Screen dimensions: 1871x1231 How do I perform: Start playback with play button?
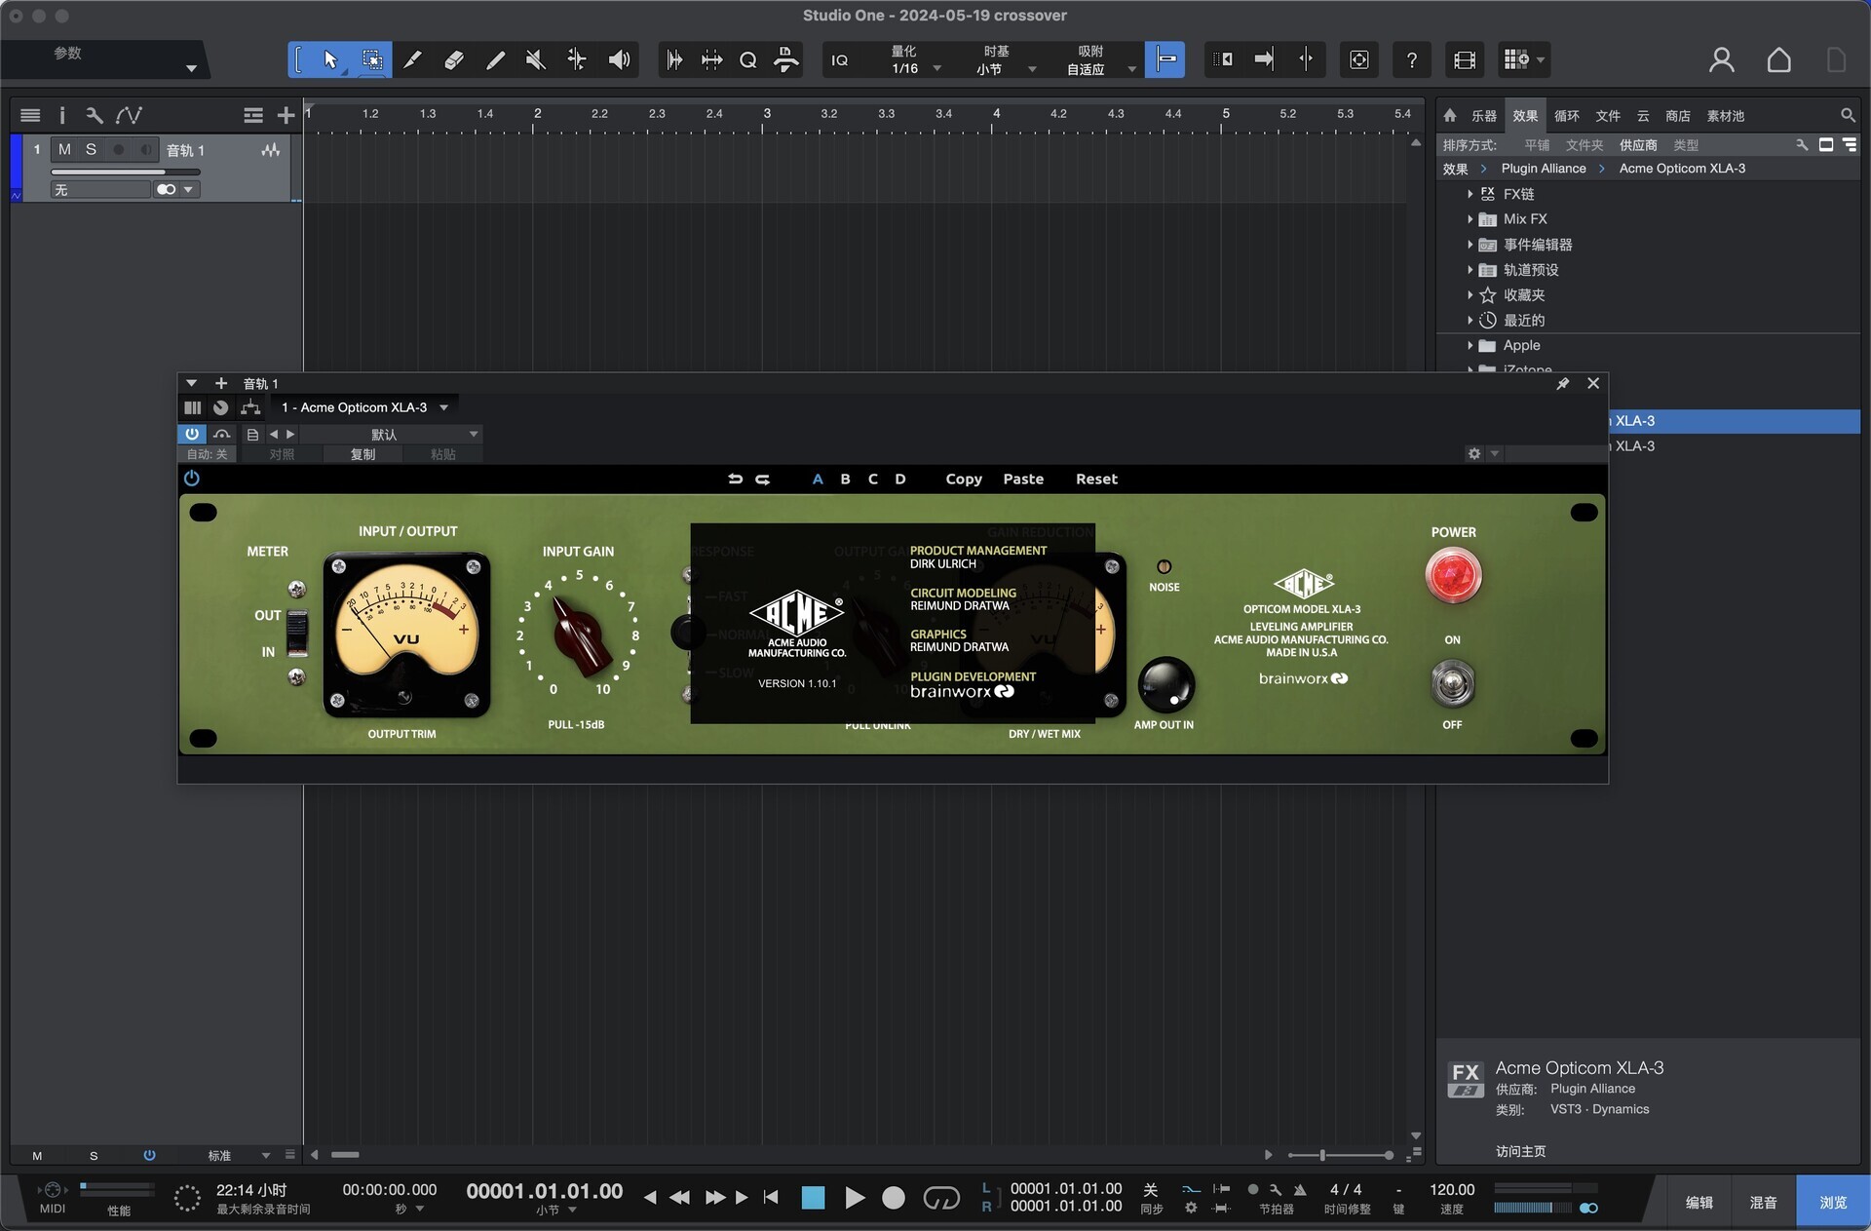854,1198
